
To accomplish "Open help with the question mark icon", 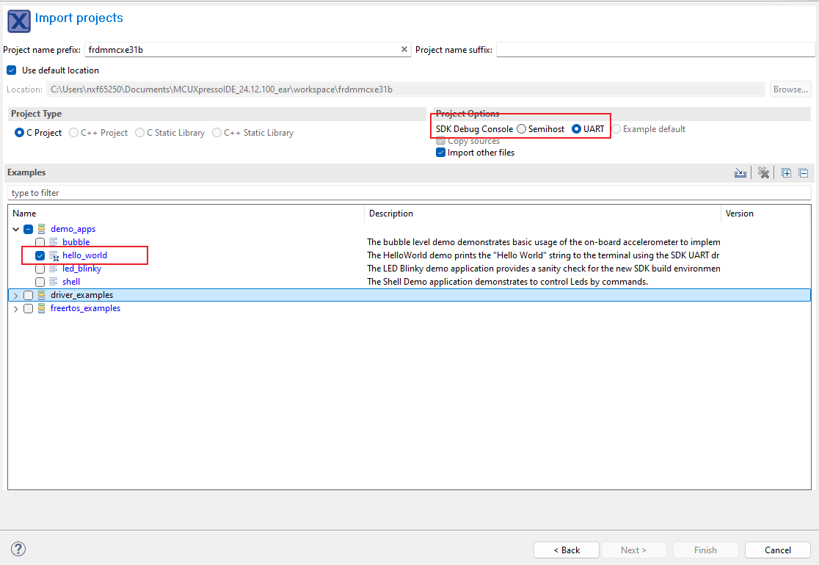I will coord(18,549).
